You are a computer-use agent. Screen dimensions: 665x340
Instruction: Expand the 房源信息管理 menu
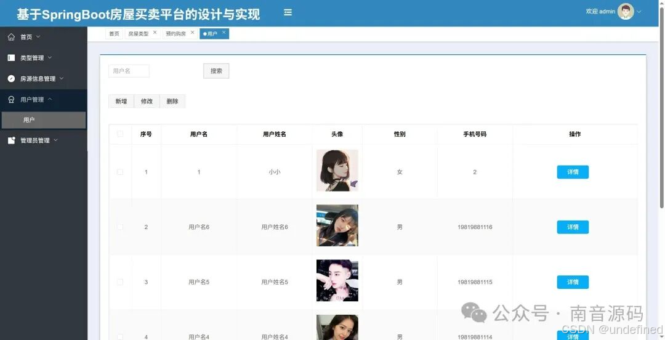[x=62, y=78]
